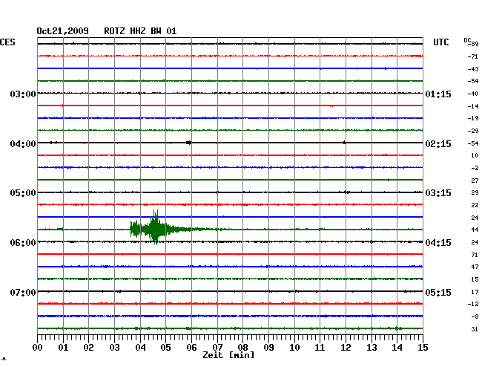Screen dimensions: 482x367
Task: Select minute tick label 03
Action: (114, 348)
